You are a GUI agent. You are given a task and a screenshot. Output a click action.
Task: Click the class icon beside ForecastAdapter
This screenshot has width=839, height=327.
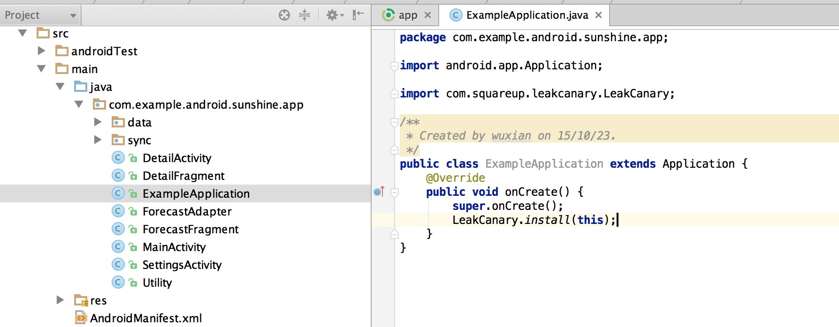118,211
